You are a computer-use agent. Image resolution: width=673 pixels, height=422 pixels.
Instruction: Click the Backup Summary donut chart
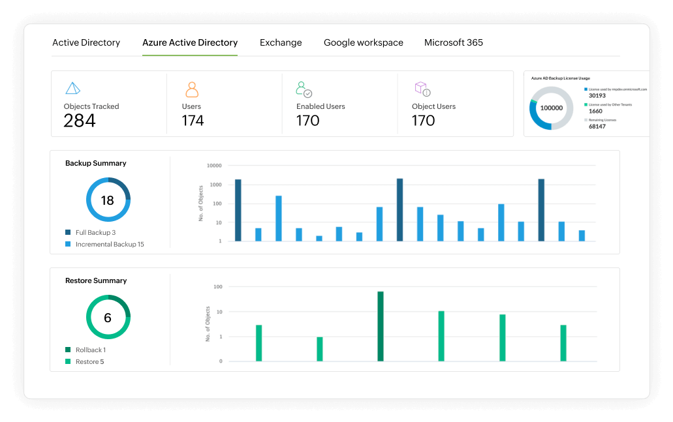click(108, 199)
